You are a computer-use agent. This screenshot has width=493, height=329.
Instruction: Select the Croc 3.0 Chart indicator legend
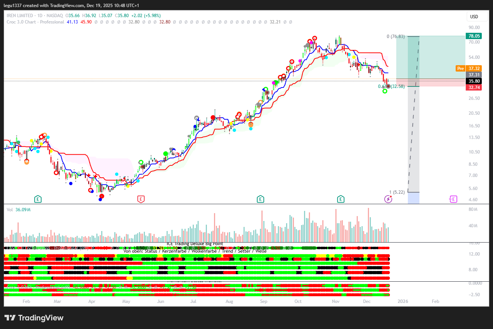click(x=35, y=22)
